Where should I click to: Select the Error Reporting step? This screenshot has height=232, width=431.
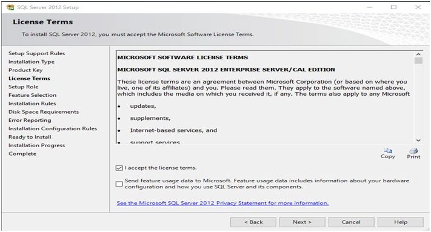(x=30, y=121)
